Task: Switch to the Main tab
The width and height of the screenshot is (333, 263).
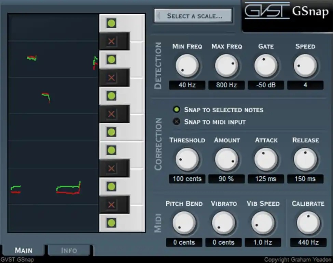Action: point(23,250)
